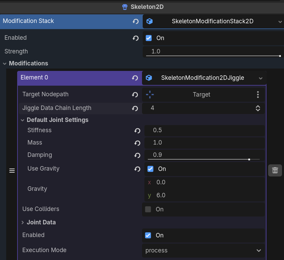Delete Element 0 with the trash icon
This screenshot has height=260, width=284.
275,170
